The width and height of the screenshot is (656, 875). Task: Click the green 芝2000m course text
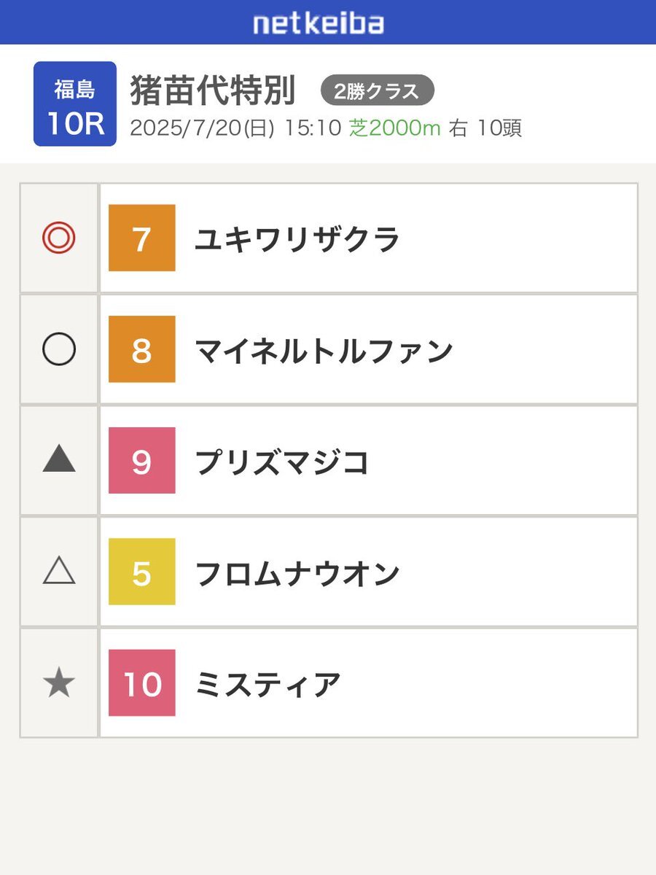396,128
